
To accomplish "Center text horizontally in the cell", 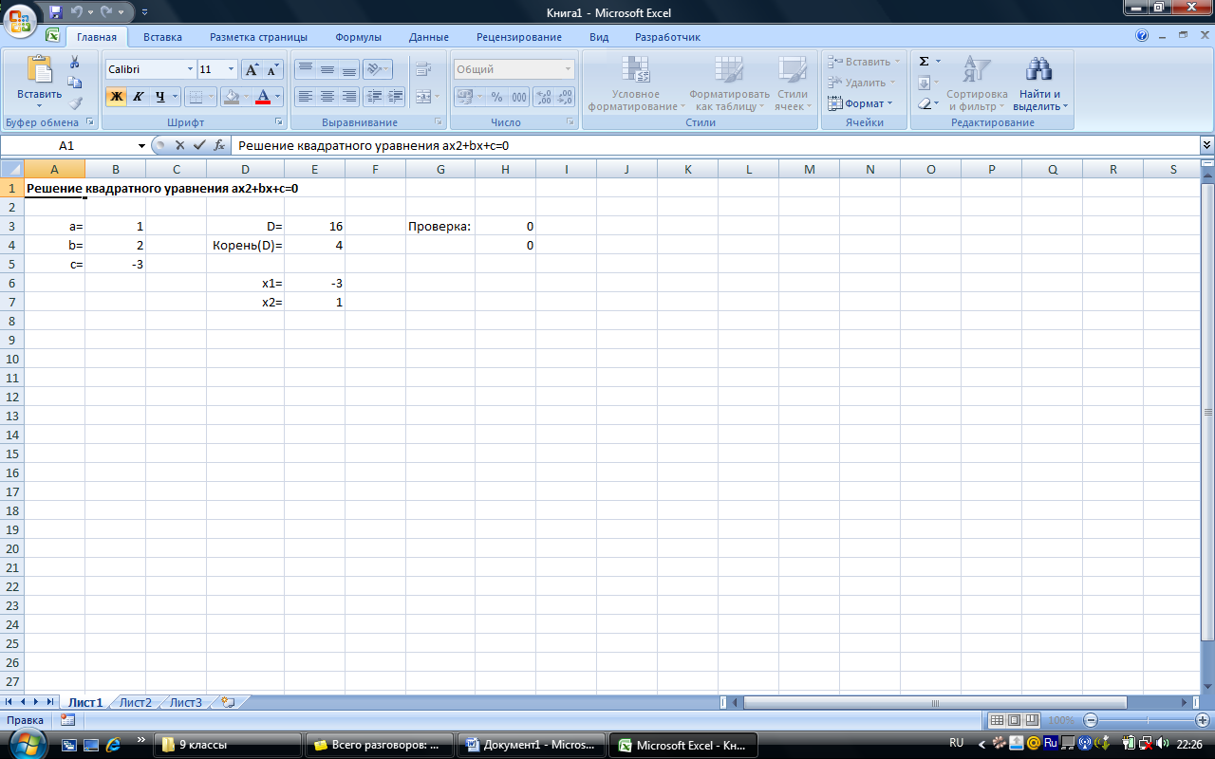I will [x=327, y=96].
